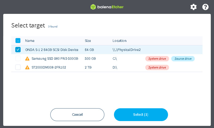This screenshot has width=214, height=128.
Task: Open settings via the gear icon
Action: (x=193, y=7)
